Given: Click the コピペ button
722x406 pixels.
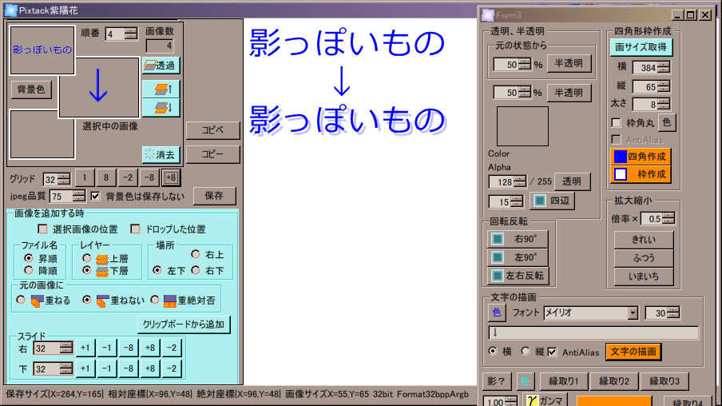Looking at the screenshot, I should (212, 130).
